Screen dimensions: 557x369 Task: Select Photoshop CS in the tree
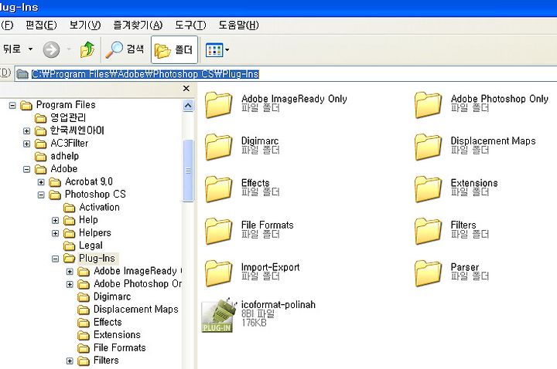(95, 195)
